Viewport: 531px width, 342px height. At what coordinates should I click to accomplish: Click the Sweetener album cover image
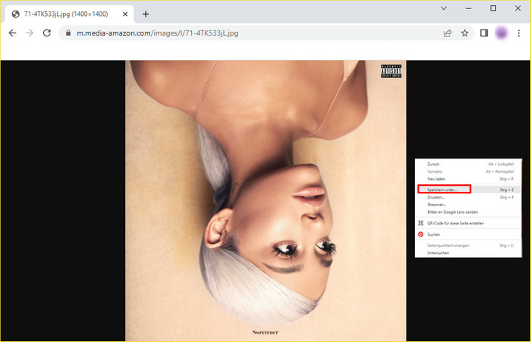pyautogui.click(x=265, y=201)
